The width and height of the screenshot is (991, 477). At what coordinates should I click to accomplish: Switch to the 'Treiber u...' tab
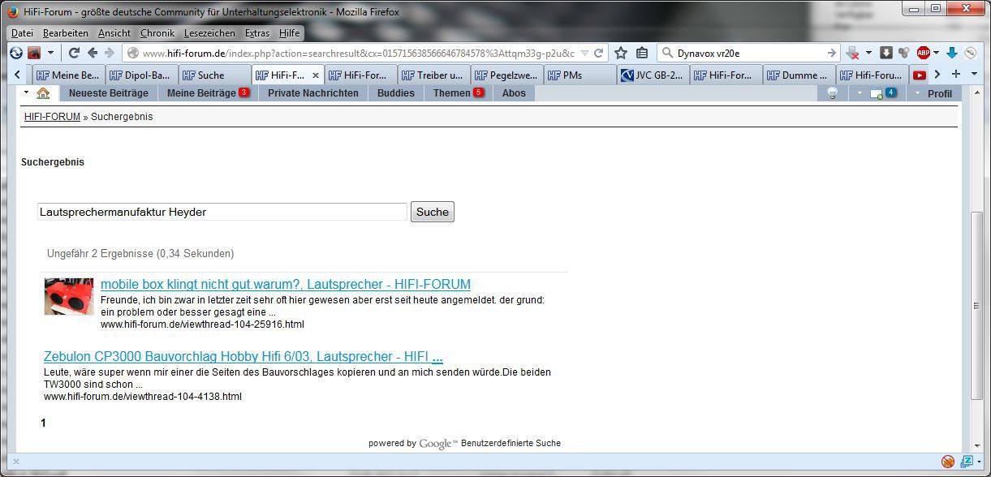point(433,75)
